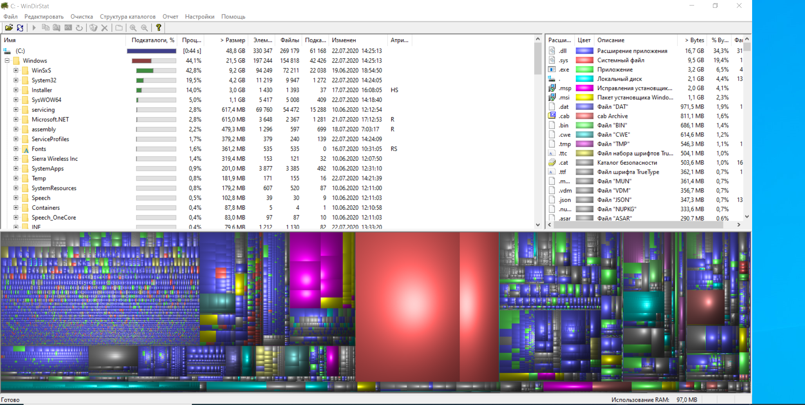Click the blue Refresh All arrows icon
The width and height of the screenshot is (805, 405).
point(20,27)
